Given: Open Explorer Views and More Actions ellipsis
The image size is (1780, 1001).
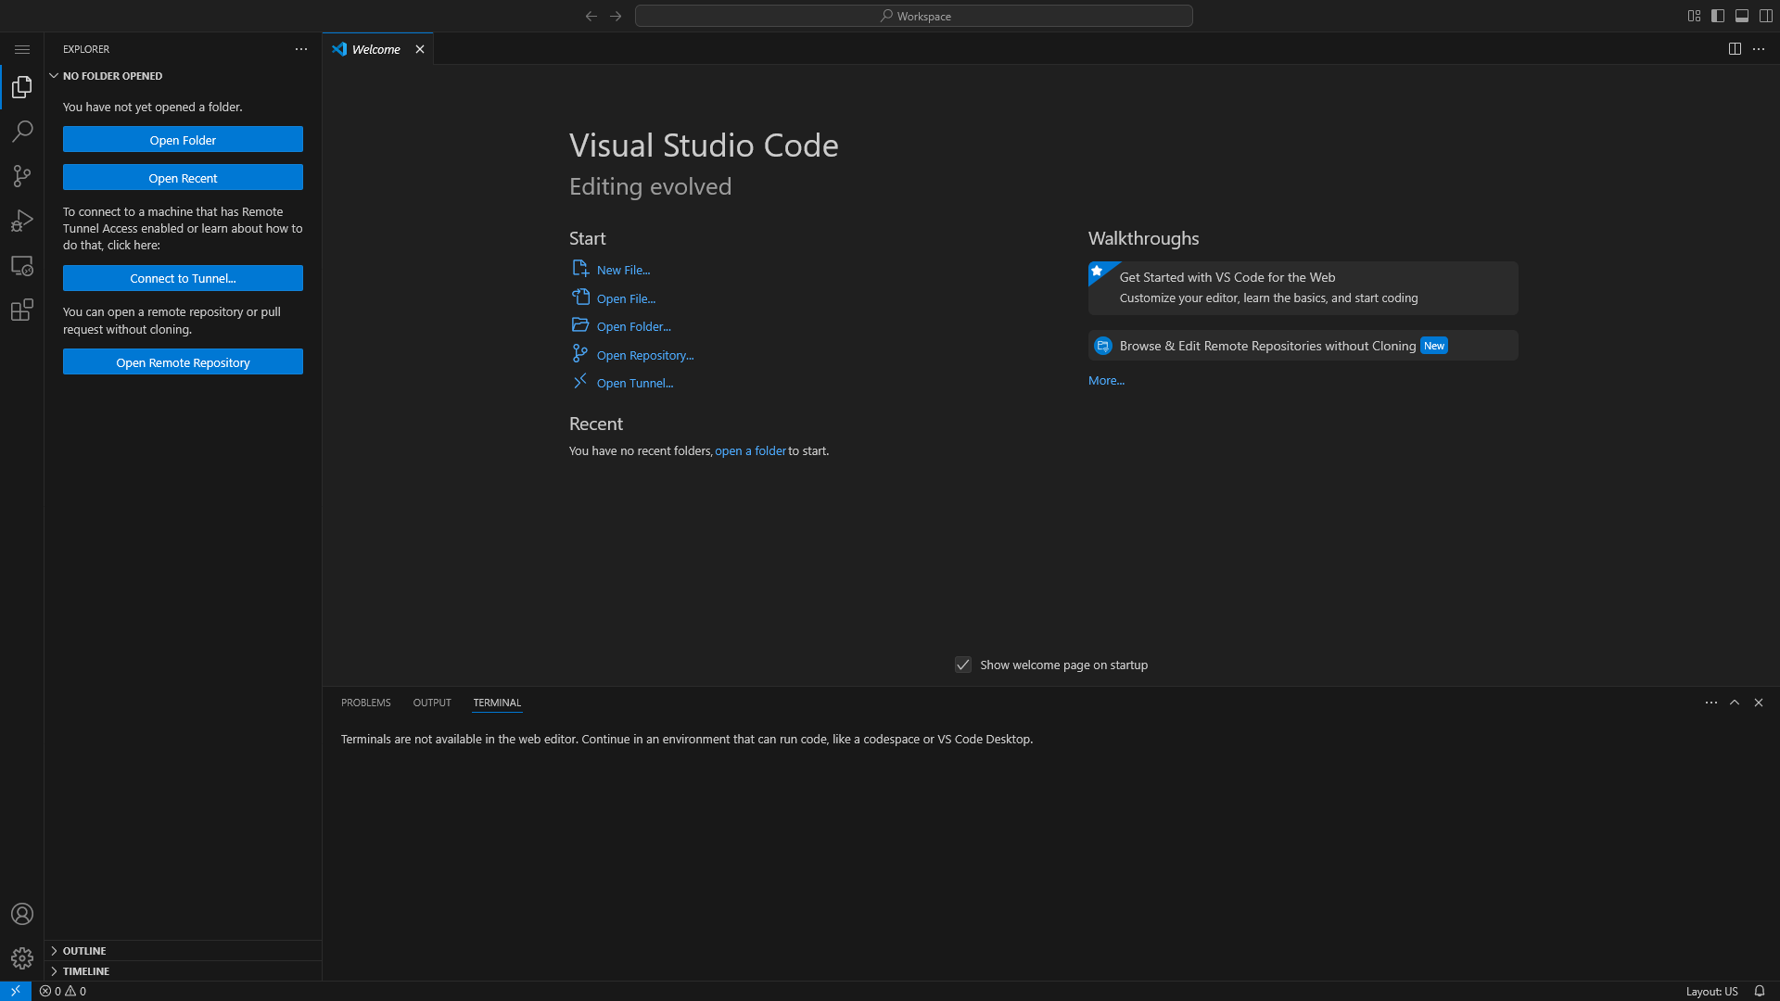Looking at the screenshot, I should 301,49.
